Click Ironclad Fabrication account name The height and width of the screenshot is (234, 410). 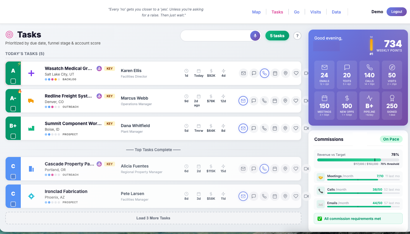(x=66, y=191)
